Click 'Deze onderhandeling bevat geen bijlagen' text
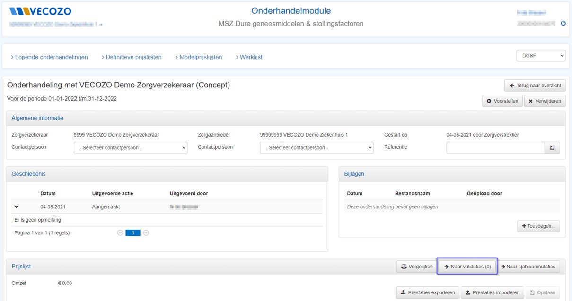Image resolution: width=572 pixels, height=301 pixels. tap(393, 206)
